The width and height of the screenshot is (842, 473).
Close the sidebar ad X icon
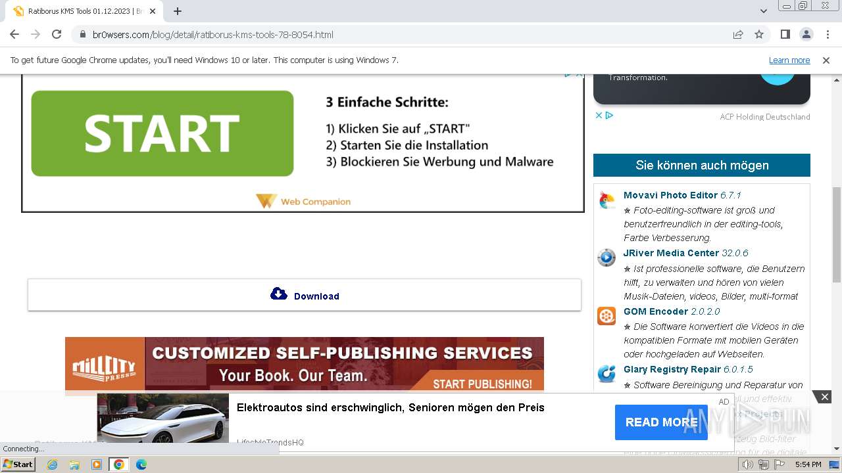(x=599, y=115)
